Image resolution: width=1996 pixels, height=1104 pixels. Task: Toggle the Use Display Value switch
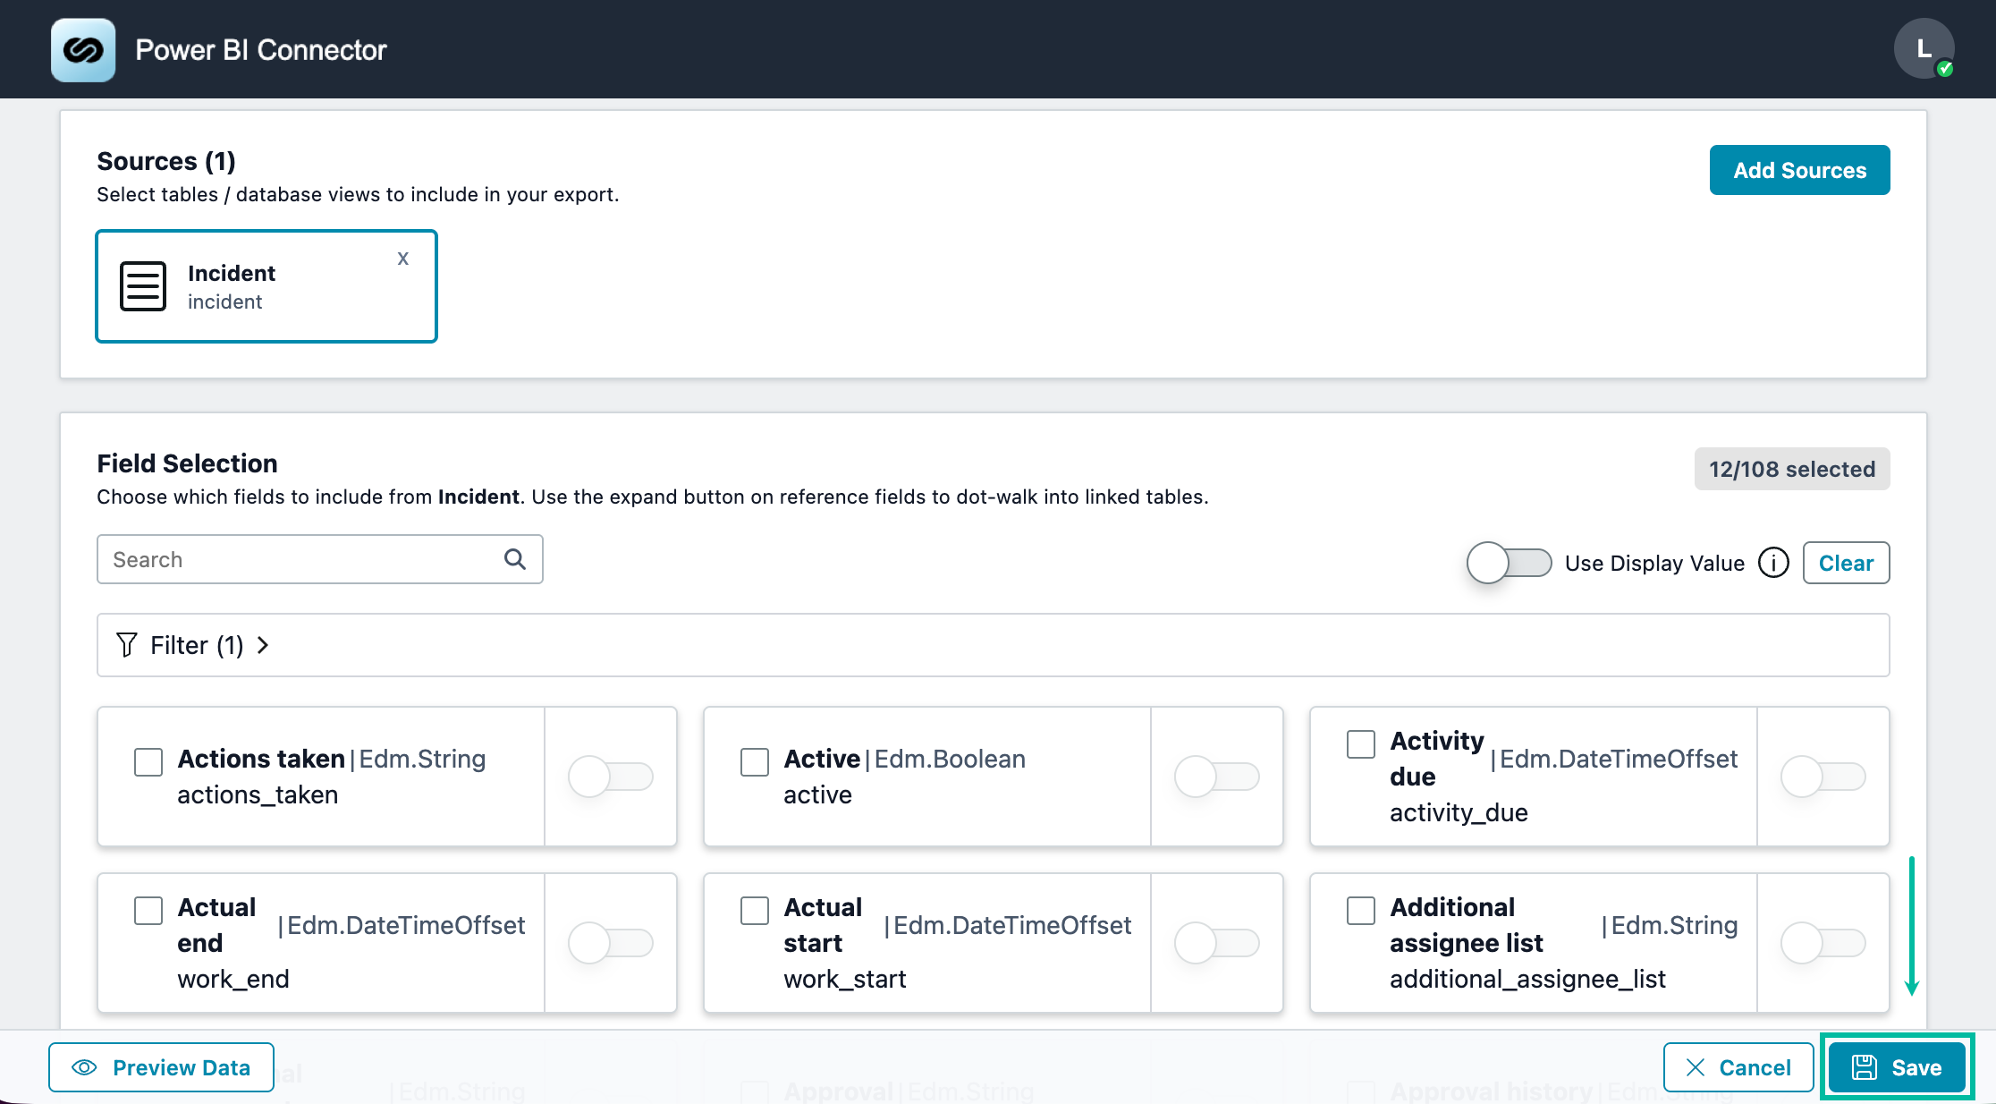(x=1510, y=563)
